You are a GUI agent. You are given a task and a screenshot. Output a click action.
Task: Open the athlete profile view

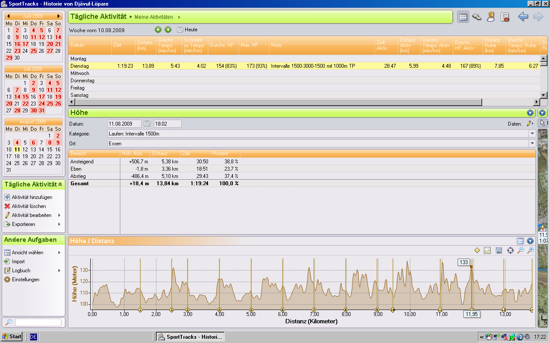(491, 17)
